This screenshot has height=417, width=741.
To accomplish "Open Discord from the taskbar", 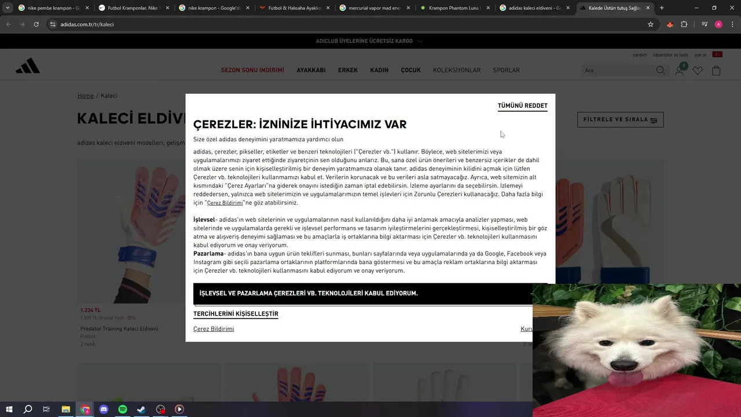I will tap(104, 409).
